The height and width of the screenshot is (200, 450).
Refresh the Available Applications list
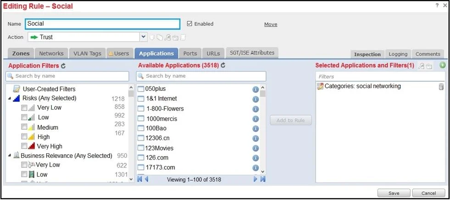pyautogui.click(x=223, y=66)
